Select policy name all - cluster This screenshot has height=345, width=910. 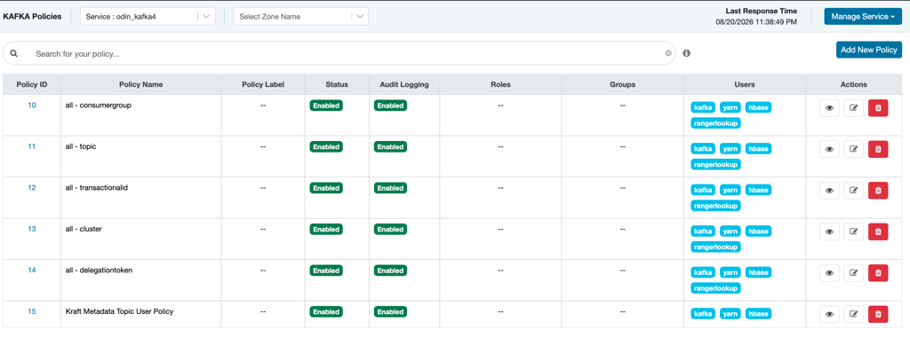(x=84, y=229)
